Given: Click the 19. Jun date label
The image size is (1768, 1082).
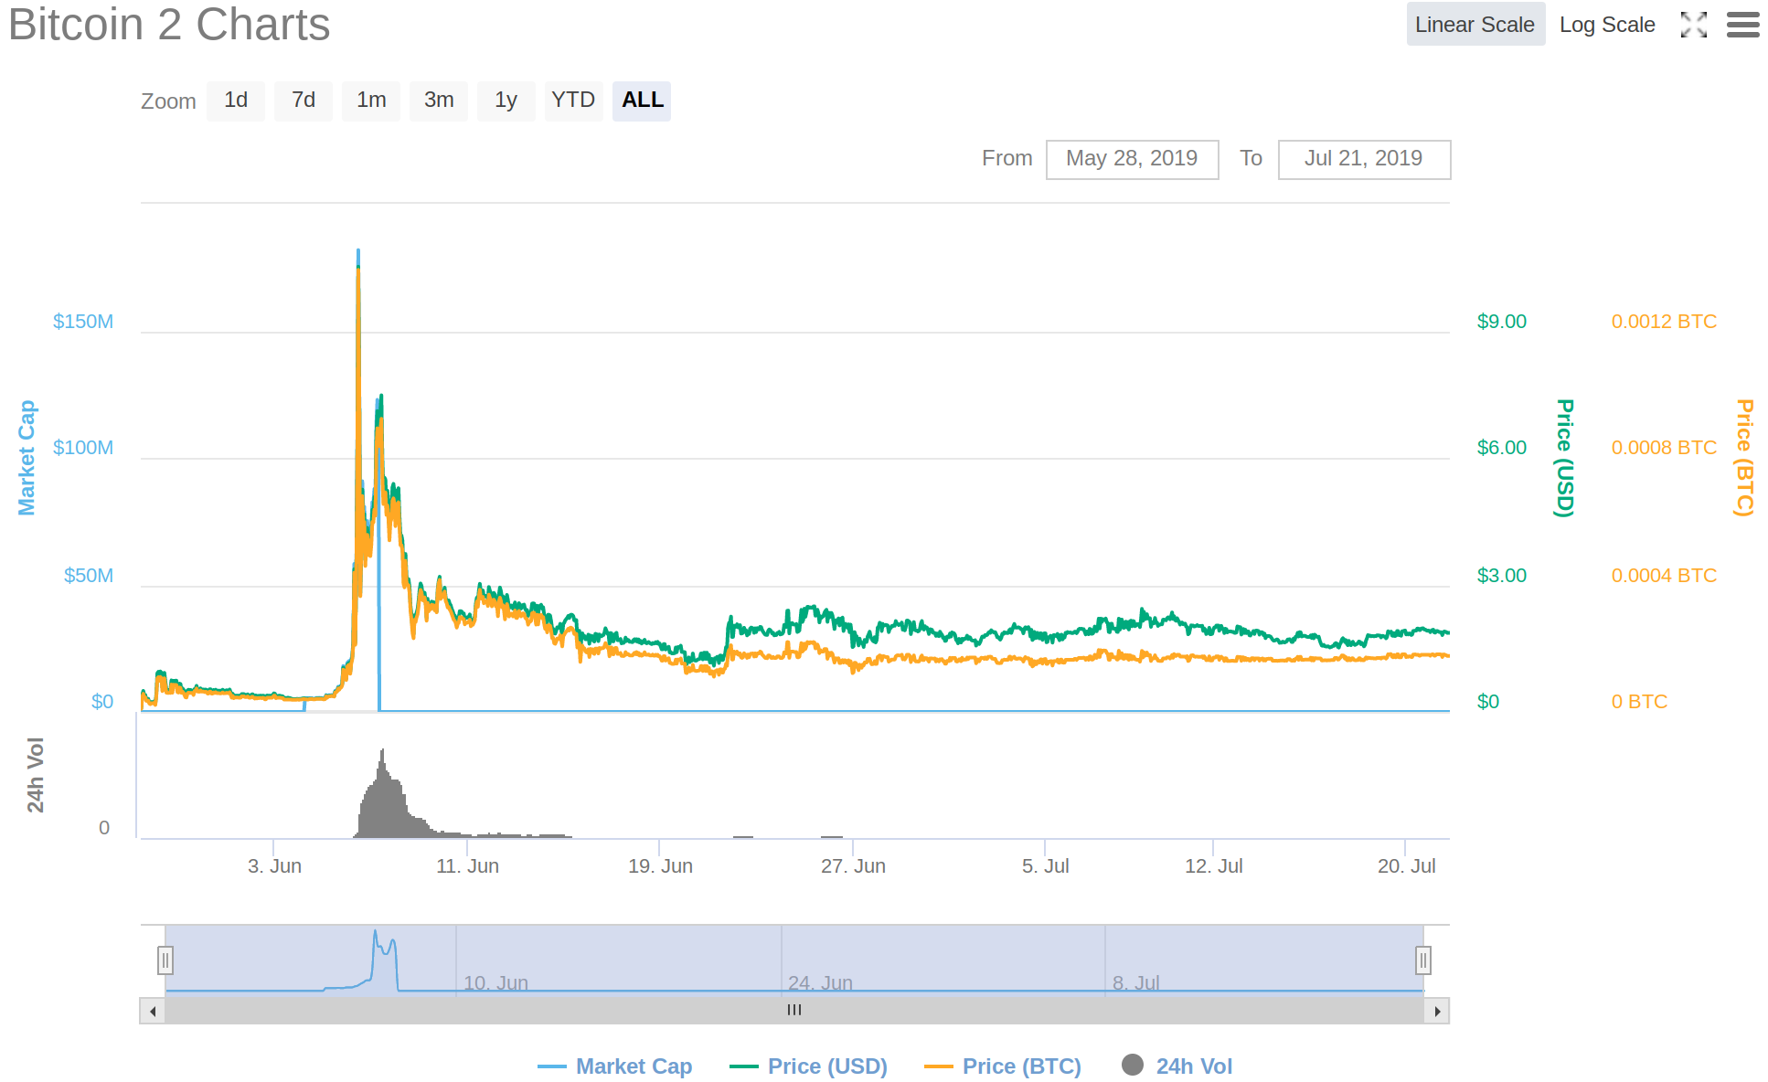Looking at the screenshot, I should click(660, 866).
